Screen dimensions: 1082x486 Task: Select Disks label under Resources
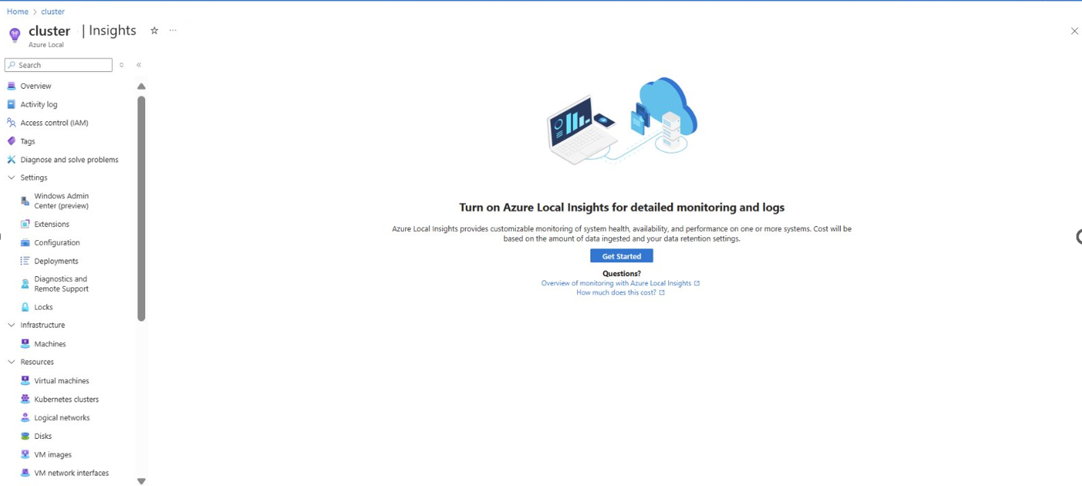coord(43,436)
